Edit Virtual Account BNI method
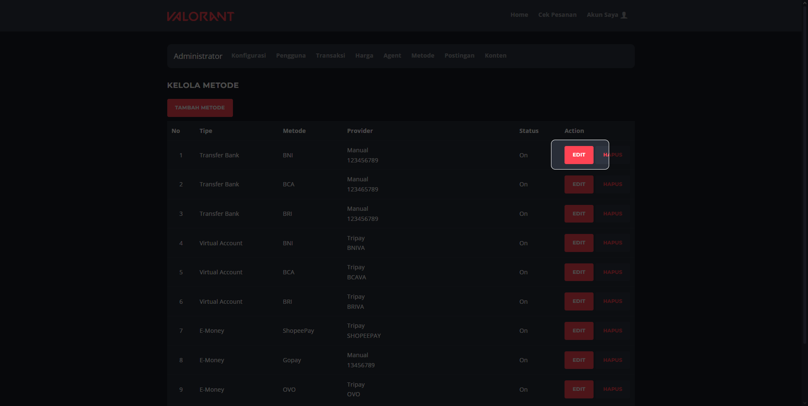Viewport: 808px width, 406px height. (579, 243)
